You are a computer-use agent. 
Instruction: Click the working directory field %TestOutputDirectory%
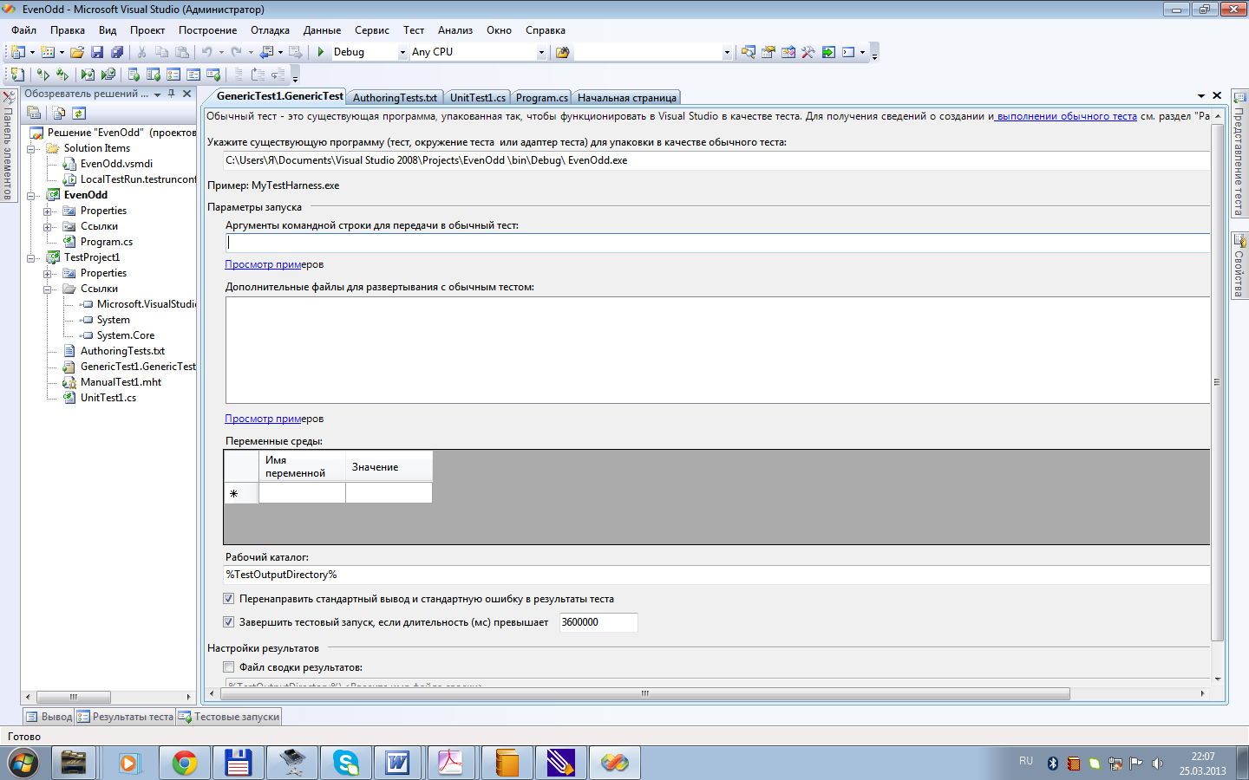pos(717,575)
